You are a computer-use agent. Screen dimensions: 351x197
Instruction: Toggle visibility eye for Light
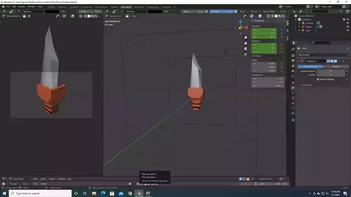(348, 30)
